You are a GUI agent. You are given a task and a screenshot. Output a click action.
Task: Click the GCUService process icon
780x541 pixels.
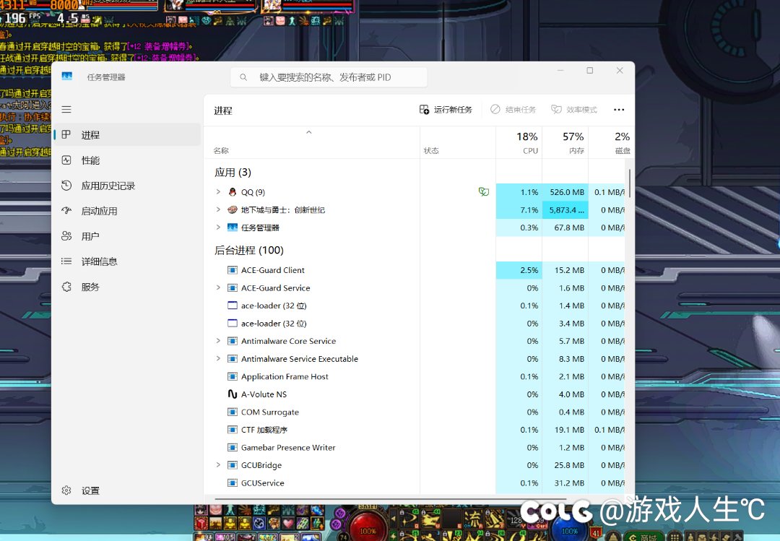(232, 482)
